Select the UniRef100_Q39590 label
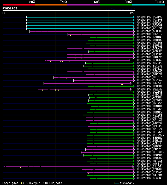This screenshot has height=185, width=167. tap(150, 23)
